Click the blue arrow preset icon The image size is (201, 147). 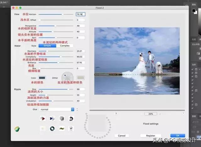(52, 119)
